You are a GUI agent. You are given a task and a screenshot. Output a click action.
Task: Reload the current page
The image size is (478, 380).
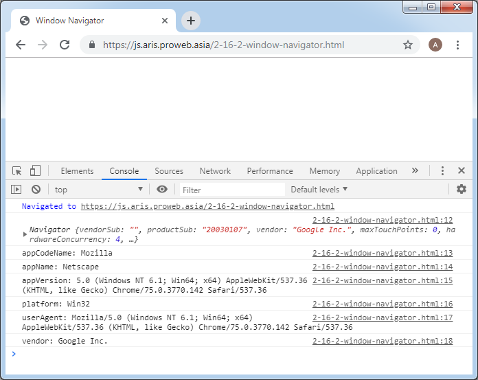click(x=65, y=45)
